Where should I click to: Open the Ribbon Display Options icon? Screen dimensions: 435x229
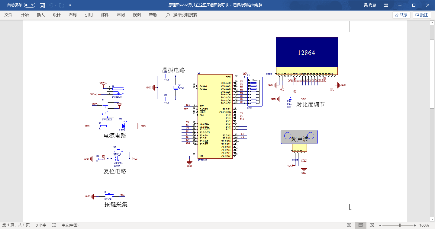point(386,5)
